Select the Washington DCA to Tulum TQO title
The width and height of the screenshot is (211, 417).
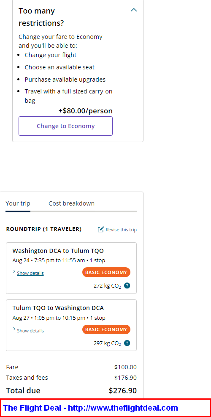pos(58,251)
